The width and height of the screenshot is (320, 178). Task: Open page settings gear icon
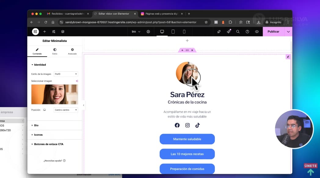(x=148, y=32)
